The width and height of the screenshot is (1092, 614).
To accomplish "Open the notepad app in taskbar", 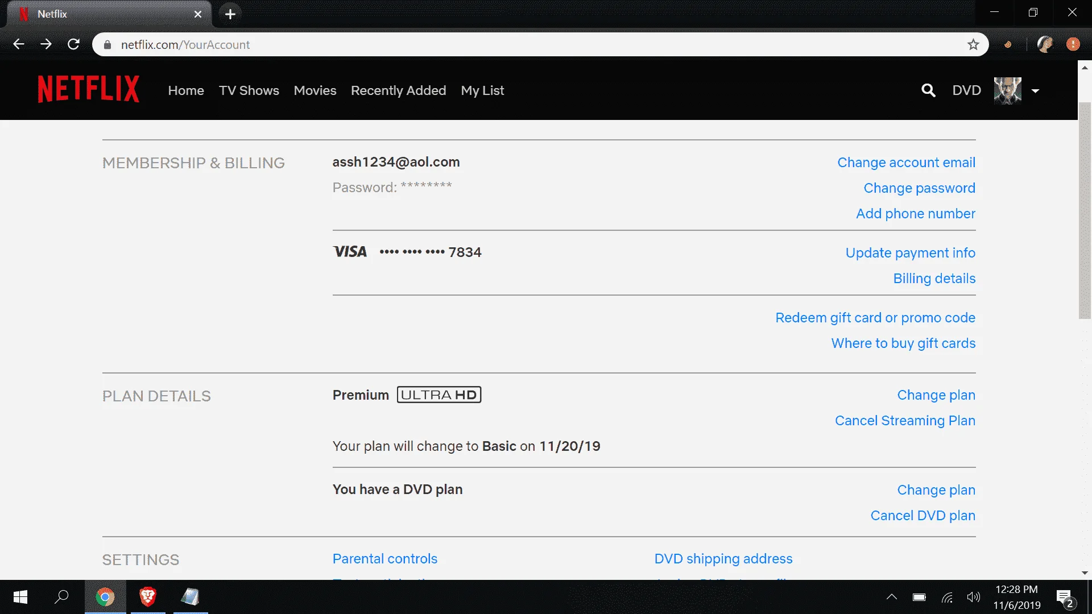I will pos(191,597).
